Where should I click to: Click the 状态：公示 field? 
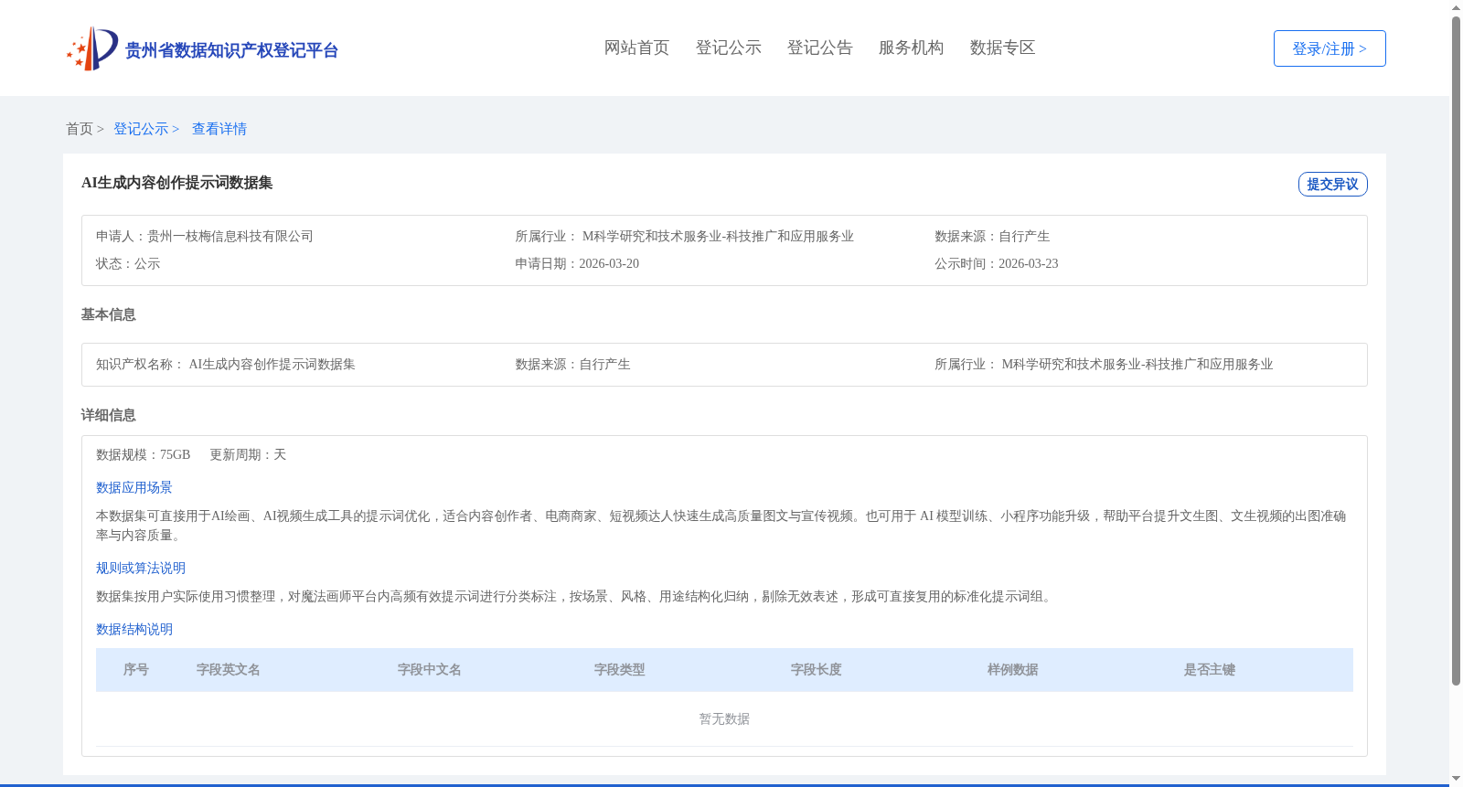pos(128,263)
